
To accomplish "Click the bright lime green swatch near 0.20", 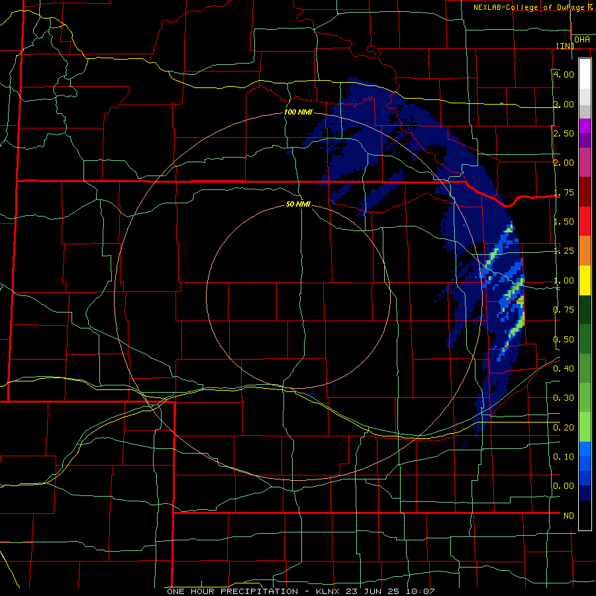I will click(585, 427).
